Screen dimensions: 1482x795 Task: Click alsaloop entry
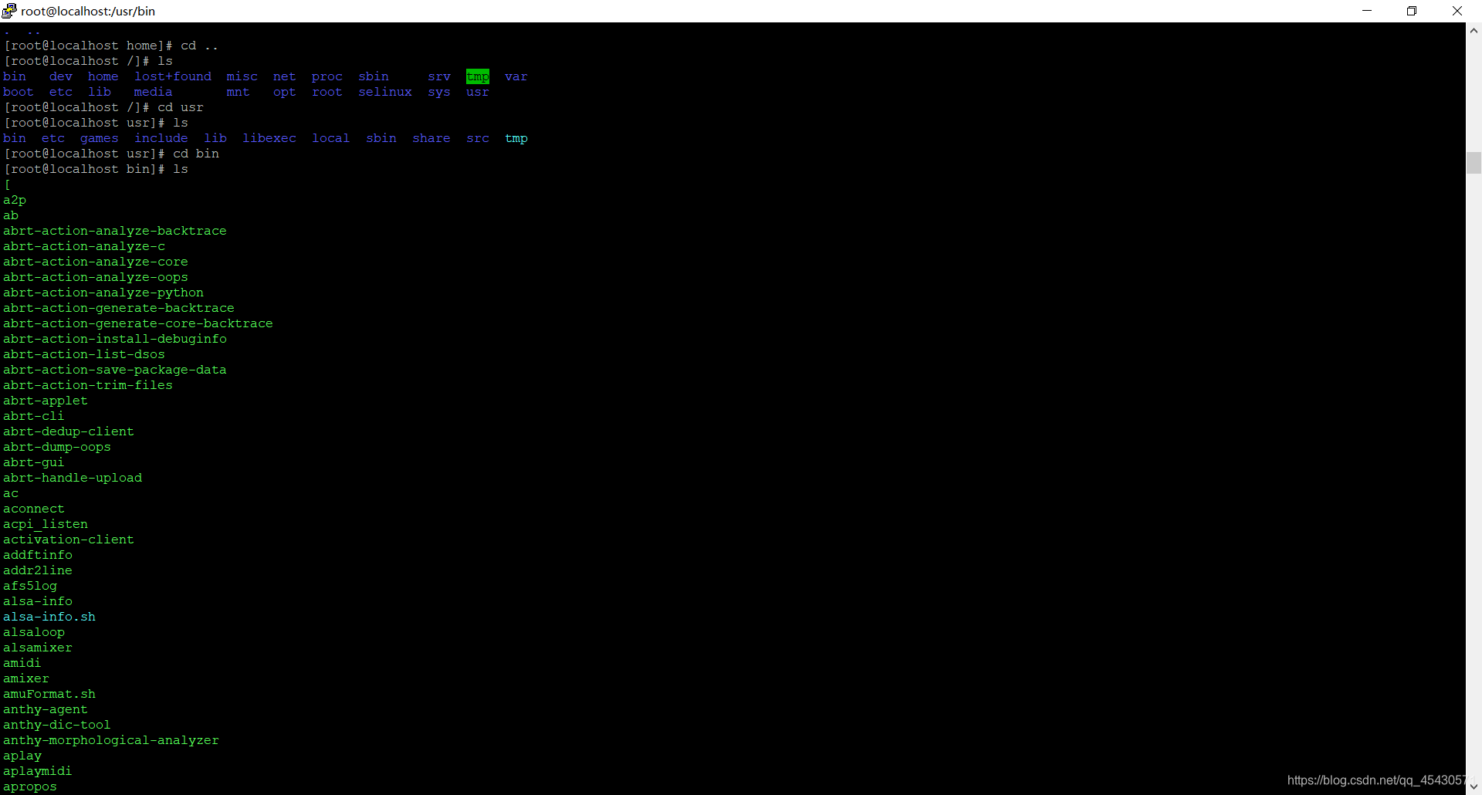point(34,632)
